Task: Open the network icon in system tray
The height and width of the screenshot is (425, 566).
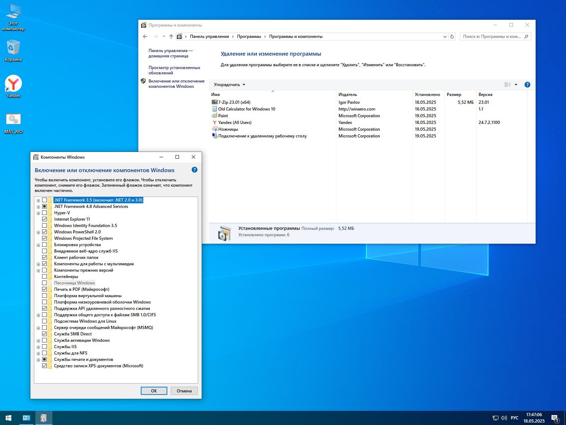Action: 495,418
